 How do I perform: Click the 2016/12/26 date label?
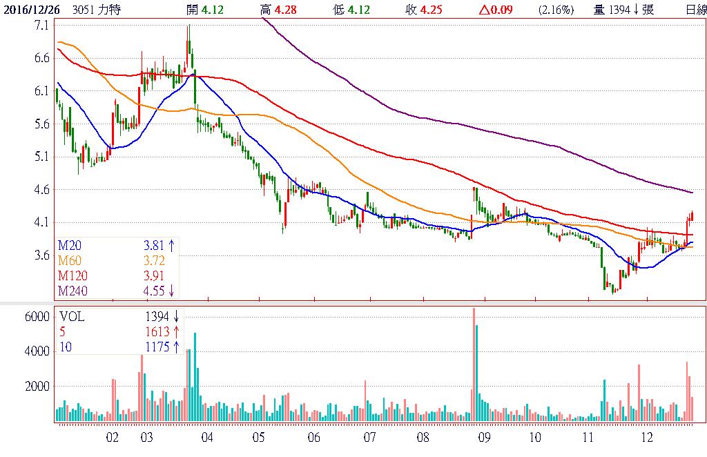[x=32, y=10]
